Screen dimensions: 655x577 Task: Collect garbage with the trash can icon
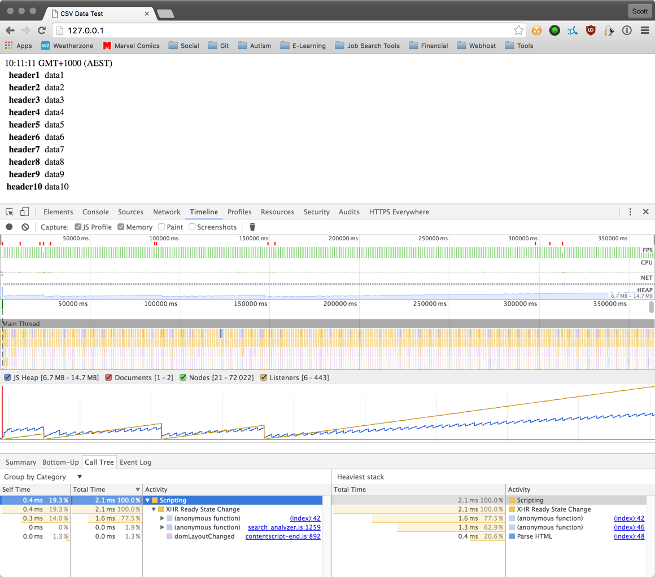[x=252, y=227]
